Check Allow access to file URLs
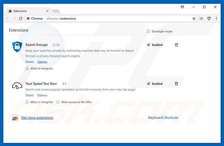 [x=58, y=102]
